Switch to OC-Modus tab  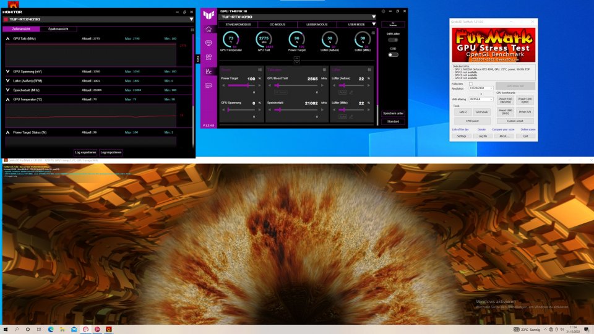pyautogui.click(x=277, y=24)
